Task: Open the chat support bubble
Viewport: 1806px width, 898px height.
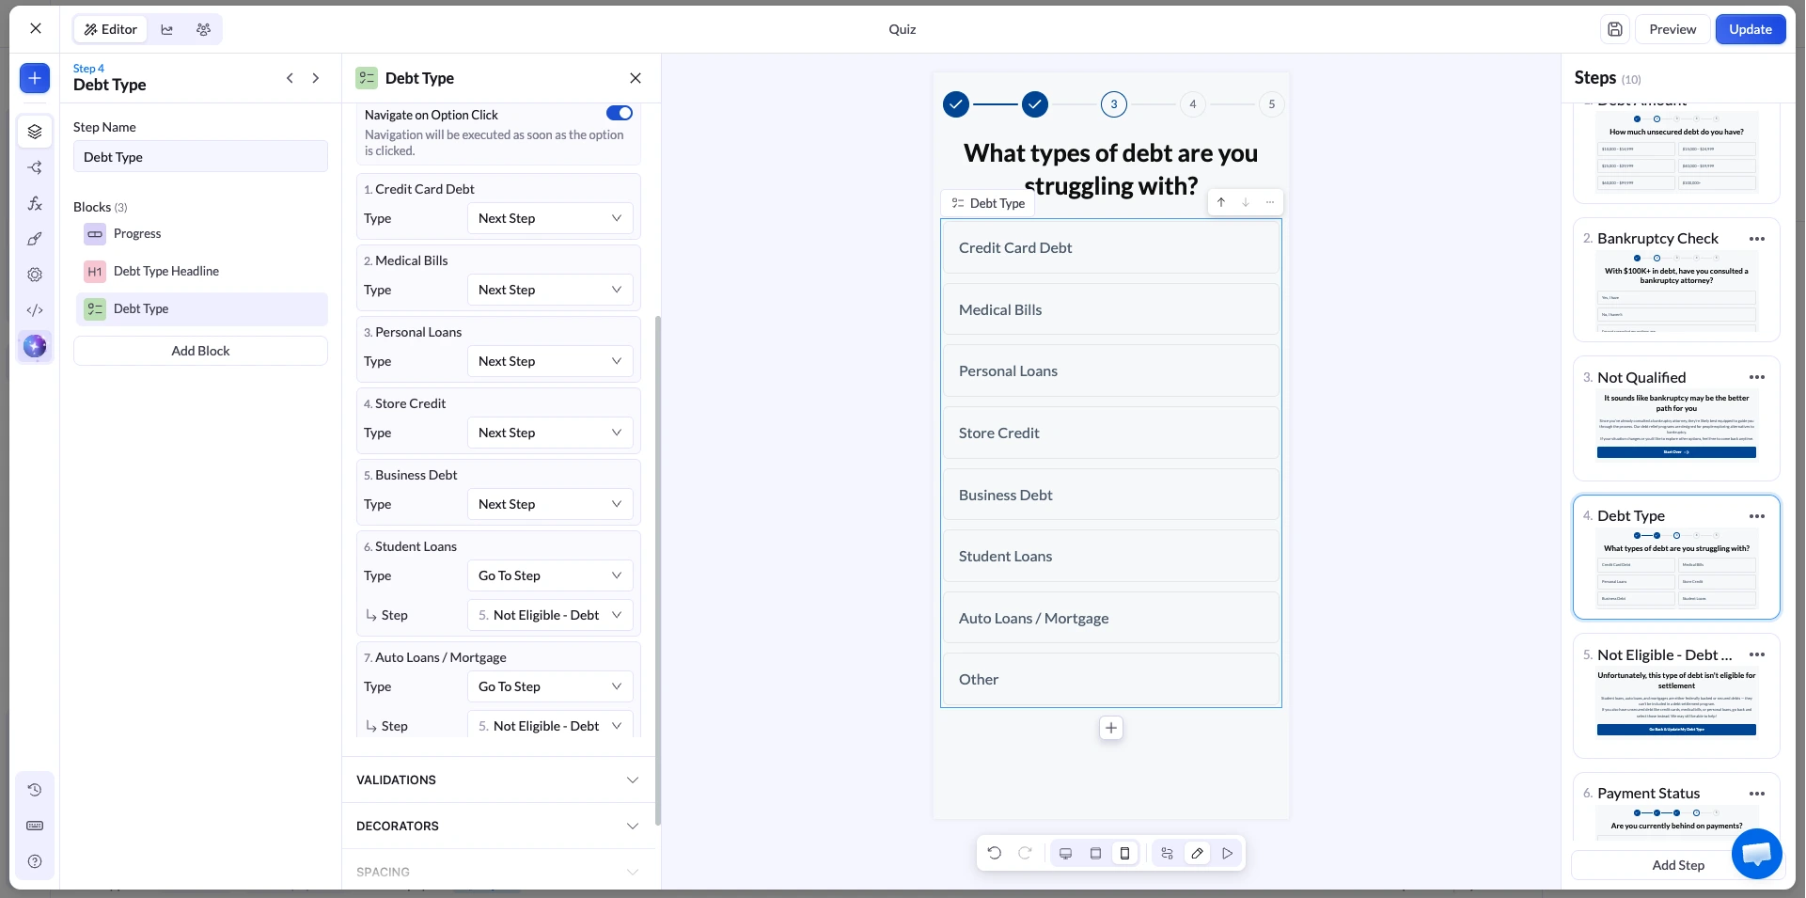Action: 1756,853
